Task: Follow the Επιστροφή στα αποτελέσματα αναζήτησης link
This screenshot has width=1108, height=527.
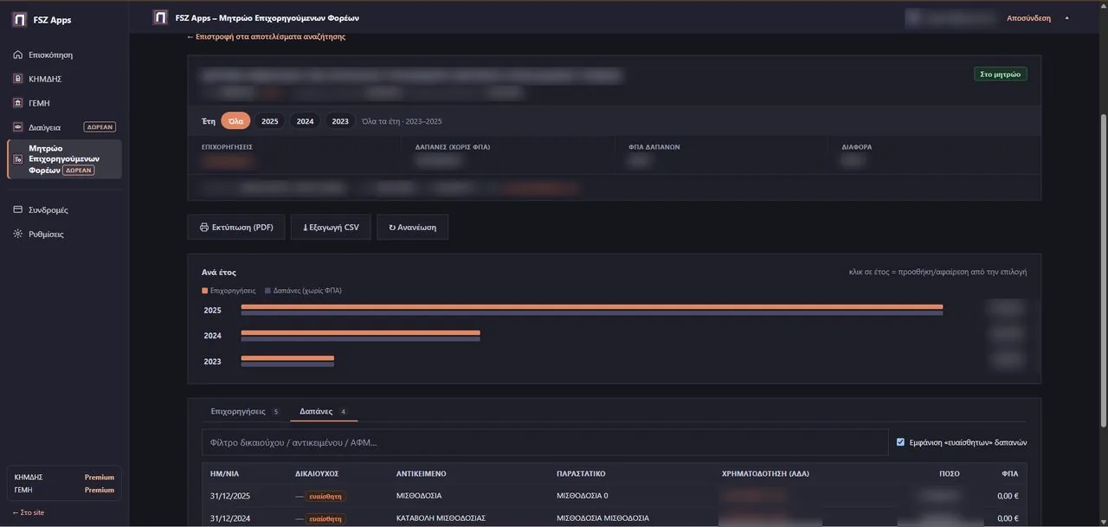Action: [x=266, y=36]
